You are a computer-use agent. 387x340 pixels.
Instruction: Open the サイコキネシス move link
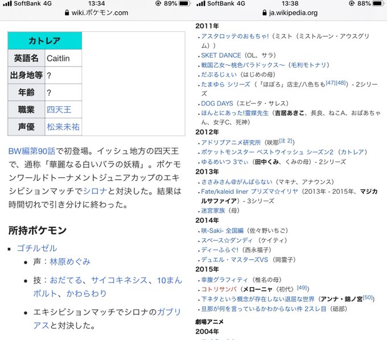coord(119,280)
